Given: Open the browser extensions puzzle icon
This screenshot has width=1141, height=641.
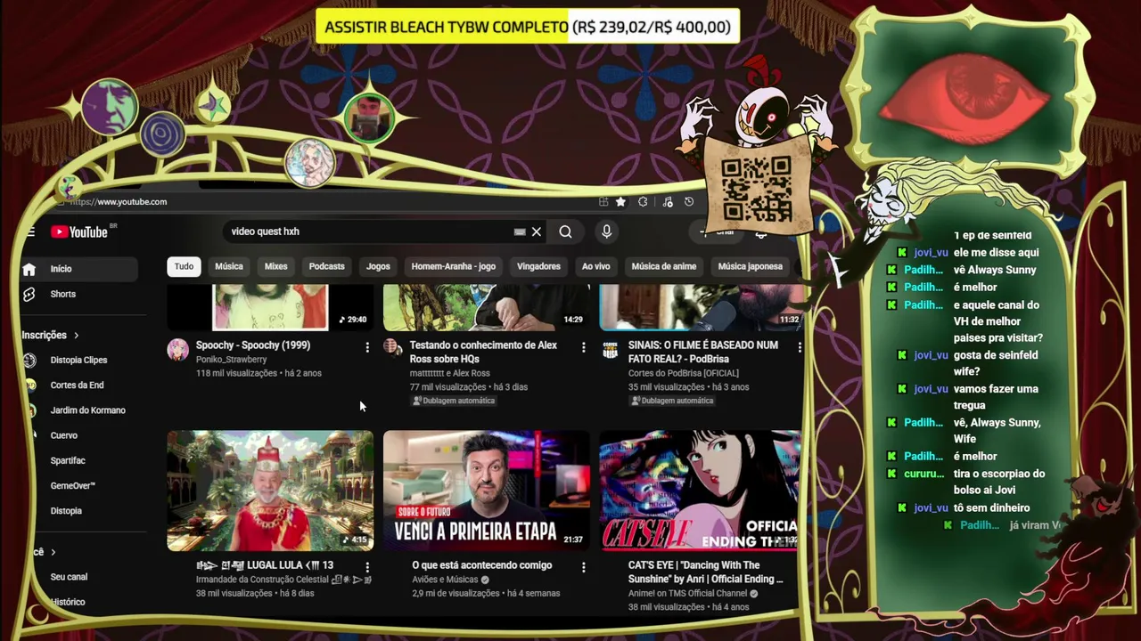Looking at the screenshot, I should pos(643,202).
